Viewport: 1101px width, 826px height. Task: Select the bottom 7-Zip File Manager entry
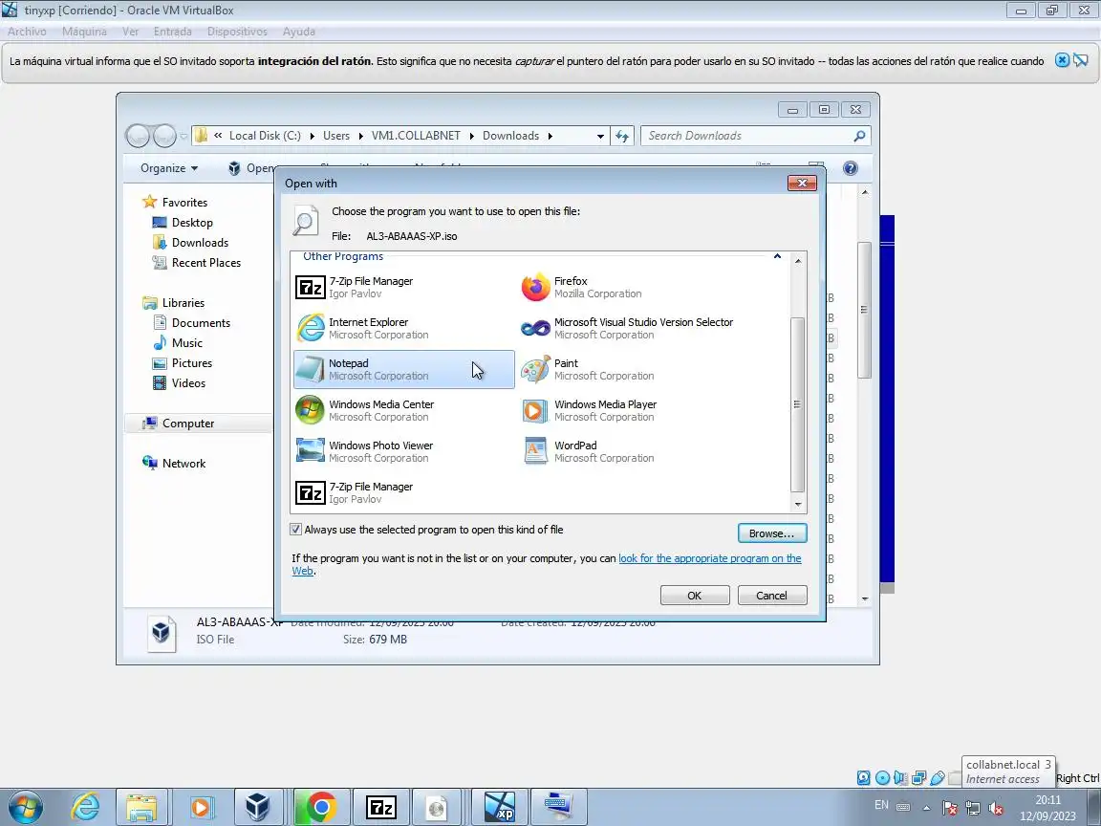(x=403, y=492)
